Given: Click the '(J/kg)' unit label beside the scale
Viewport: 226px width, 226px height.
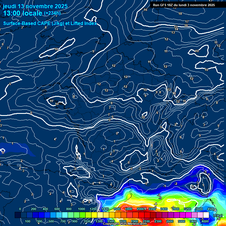Looking at the screenshot, I should pos(218,215).
